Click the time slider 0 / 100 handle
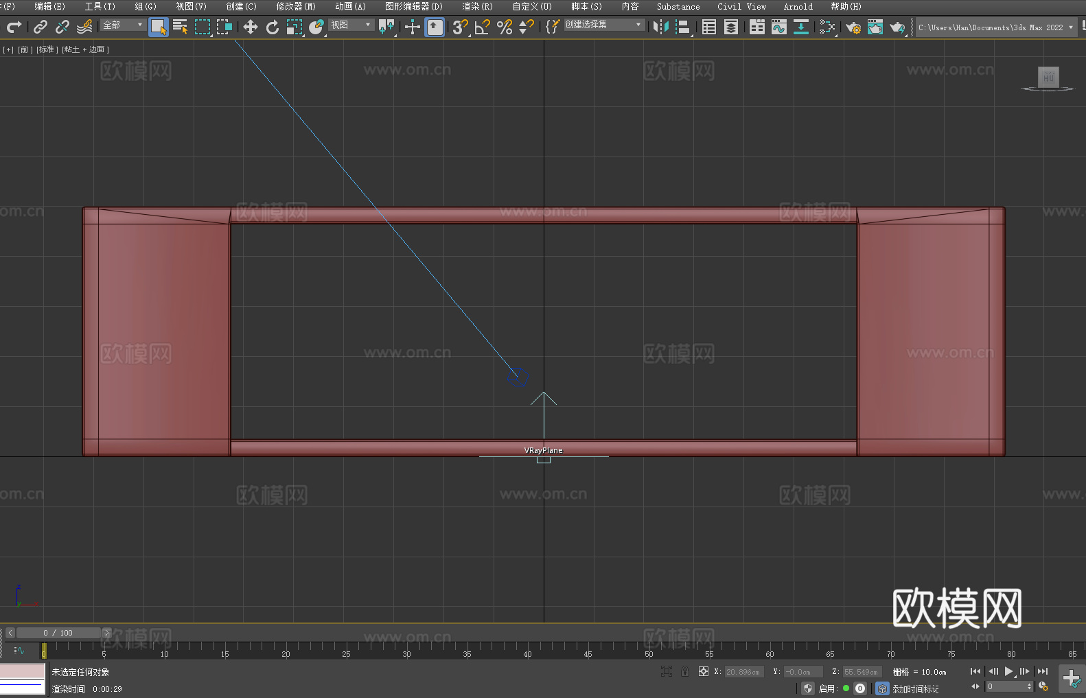Image resolution: width=1086 pixels, height=698 pixels. tap(58, 633)
